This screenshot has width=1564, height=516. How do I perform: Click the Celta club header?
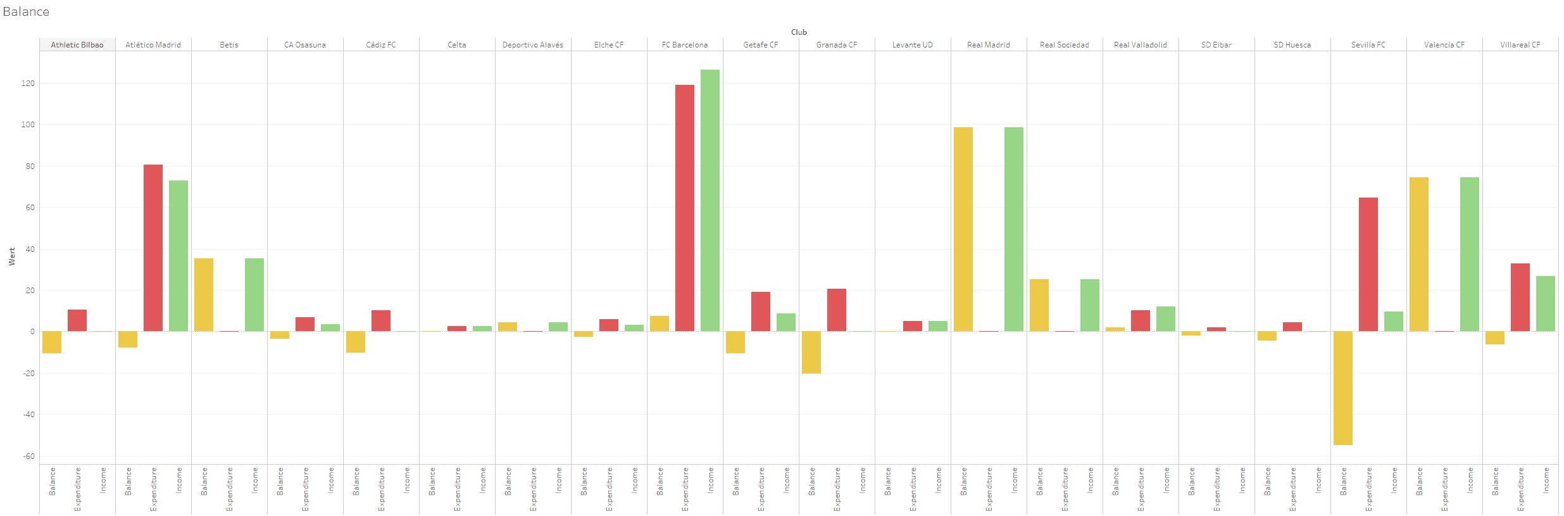(457, 45)
